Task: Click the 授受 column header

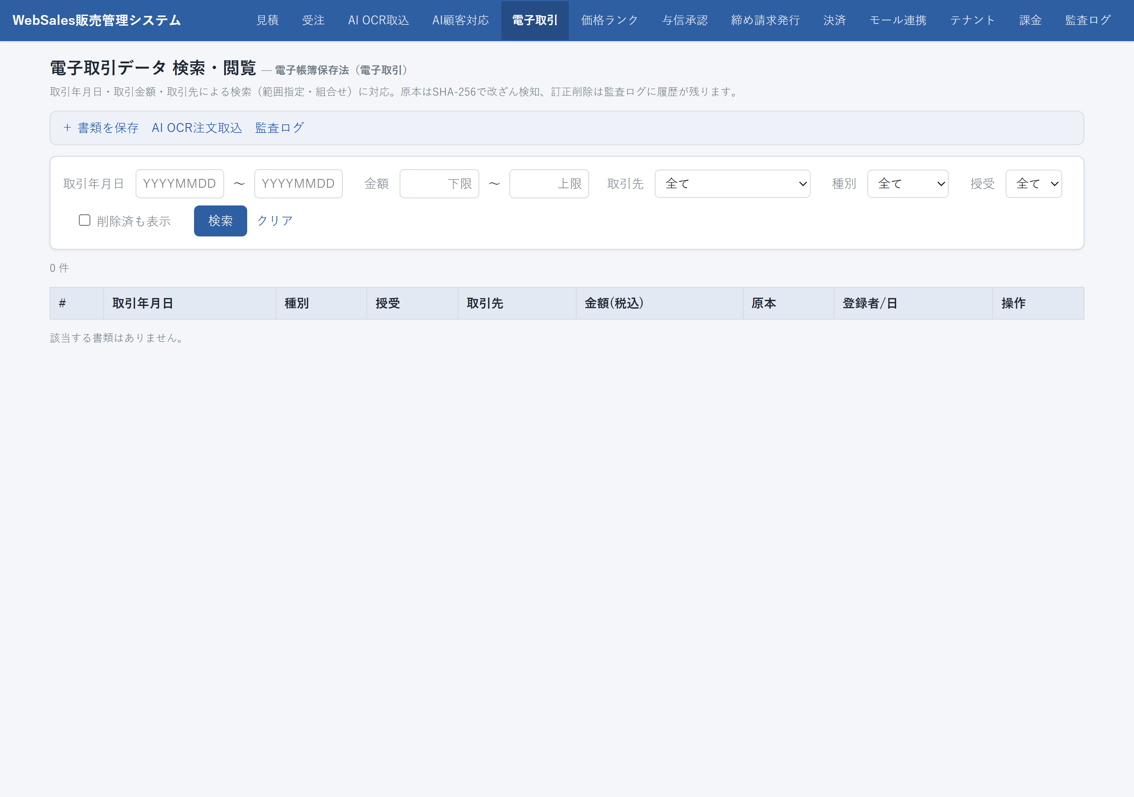Action: [x=412, y=303]
